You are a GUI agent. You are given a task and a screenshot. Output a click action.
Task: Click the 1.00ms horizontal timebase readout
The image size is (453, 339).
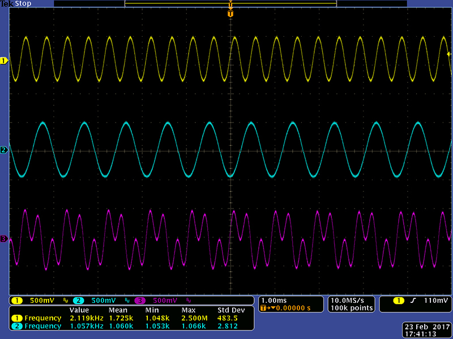(273, 300)
